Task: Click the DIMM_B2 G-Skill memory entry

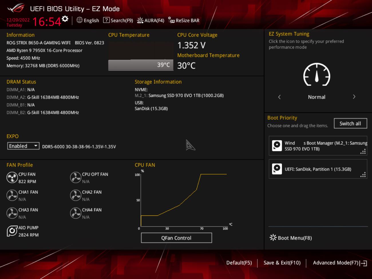Action: [x=43, y=112]
